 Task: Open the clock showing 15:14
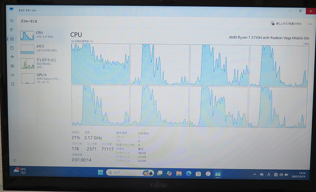coord(299,175)
